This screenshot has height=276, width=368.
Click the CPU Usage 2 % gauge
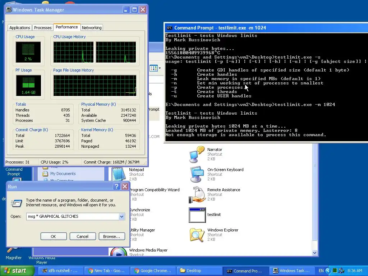[28, 52]
